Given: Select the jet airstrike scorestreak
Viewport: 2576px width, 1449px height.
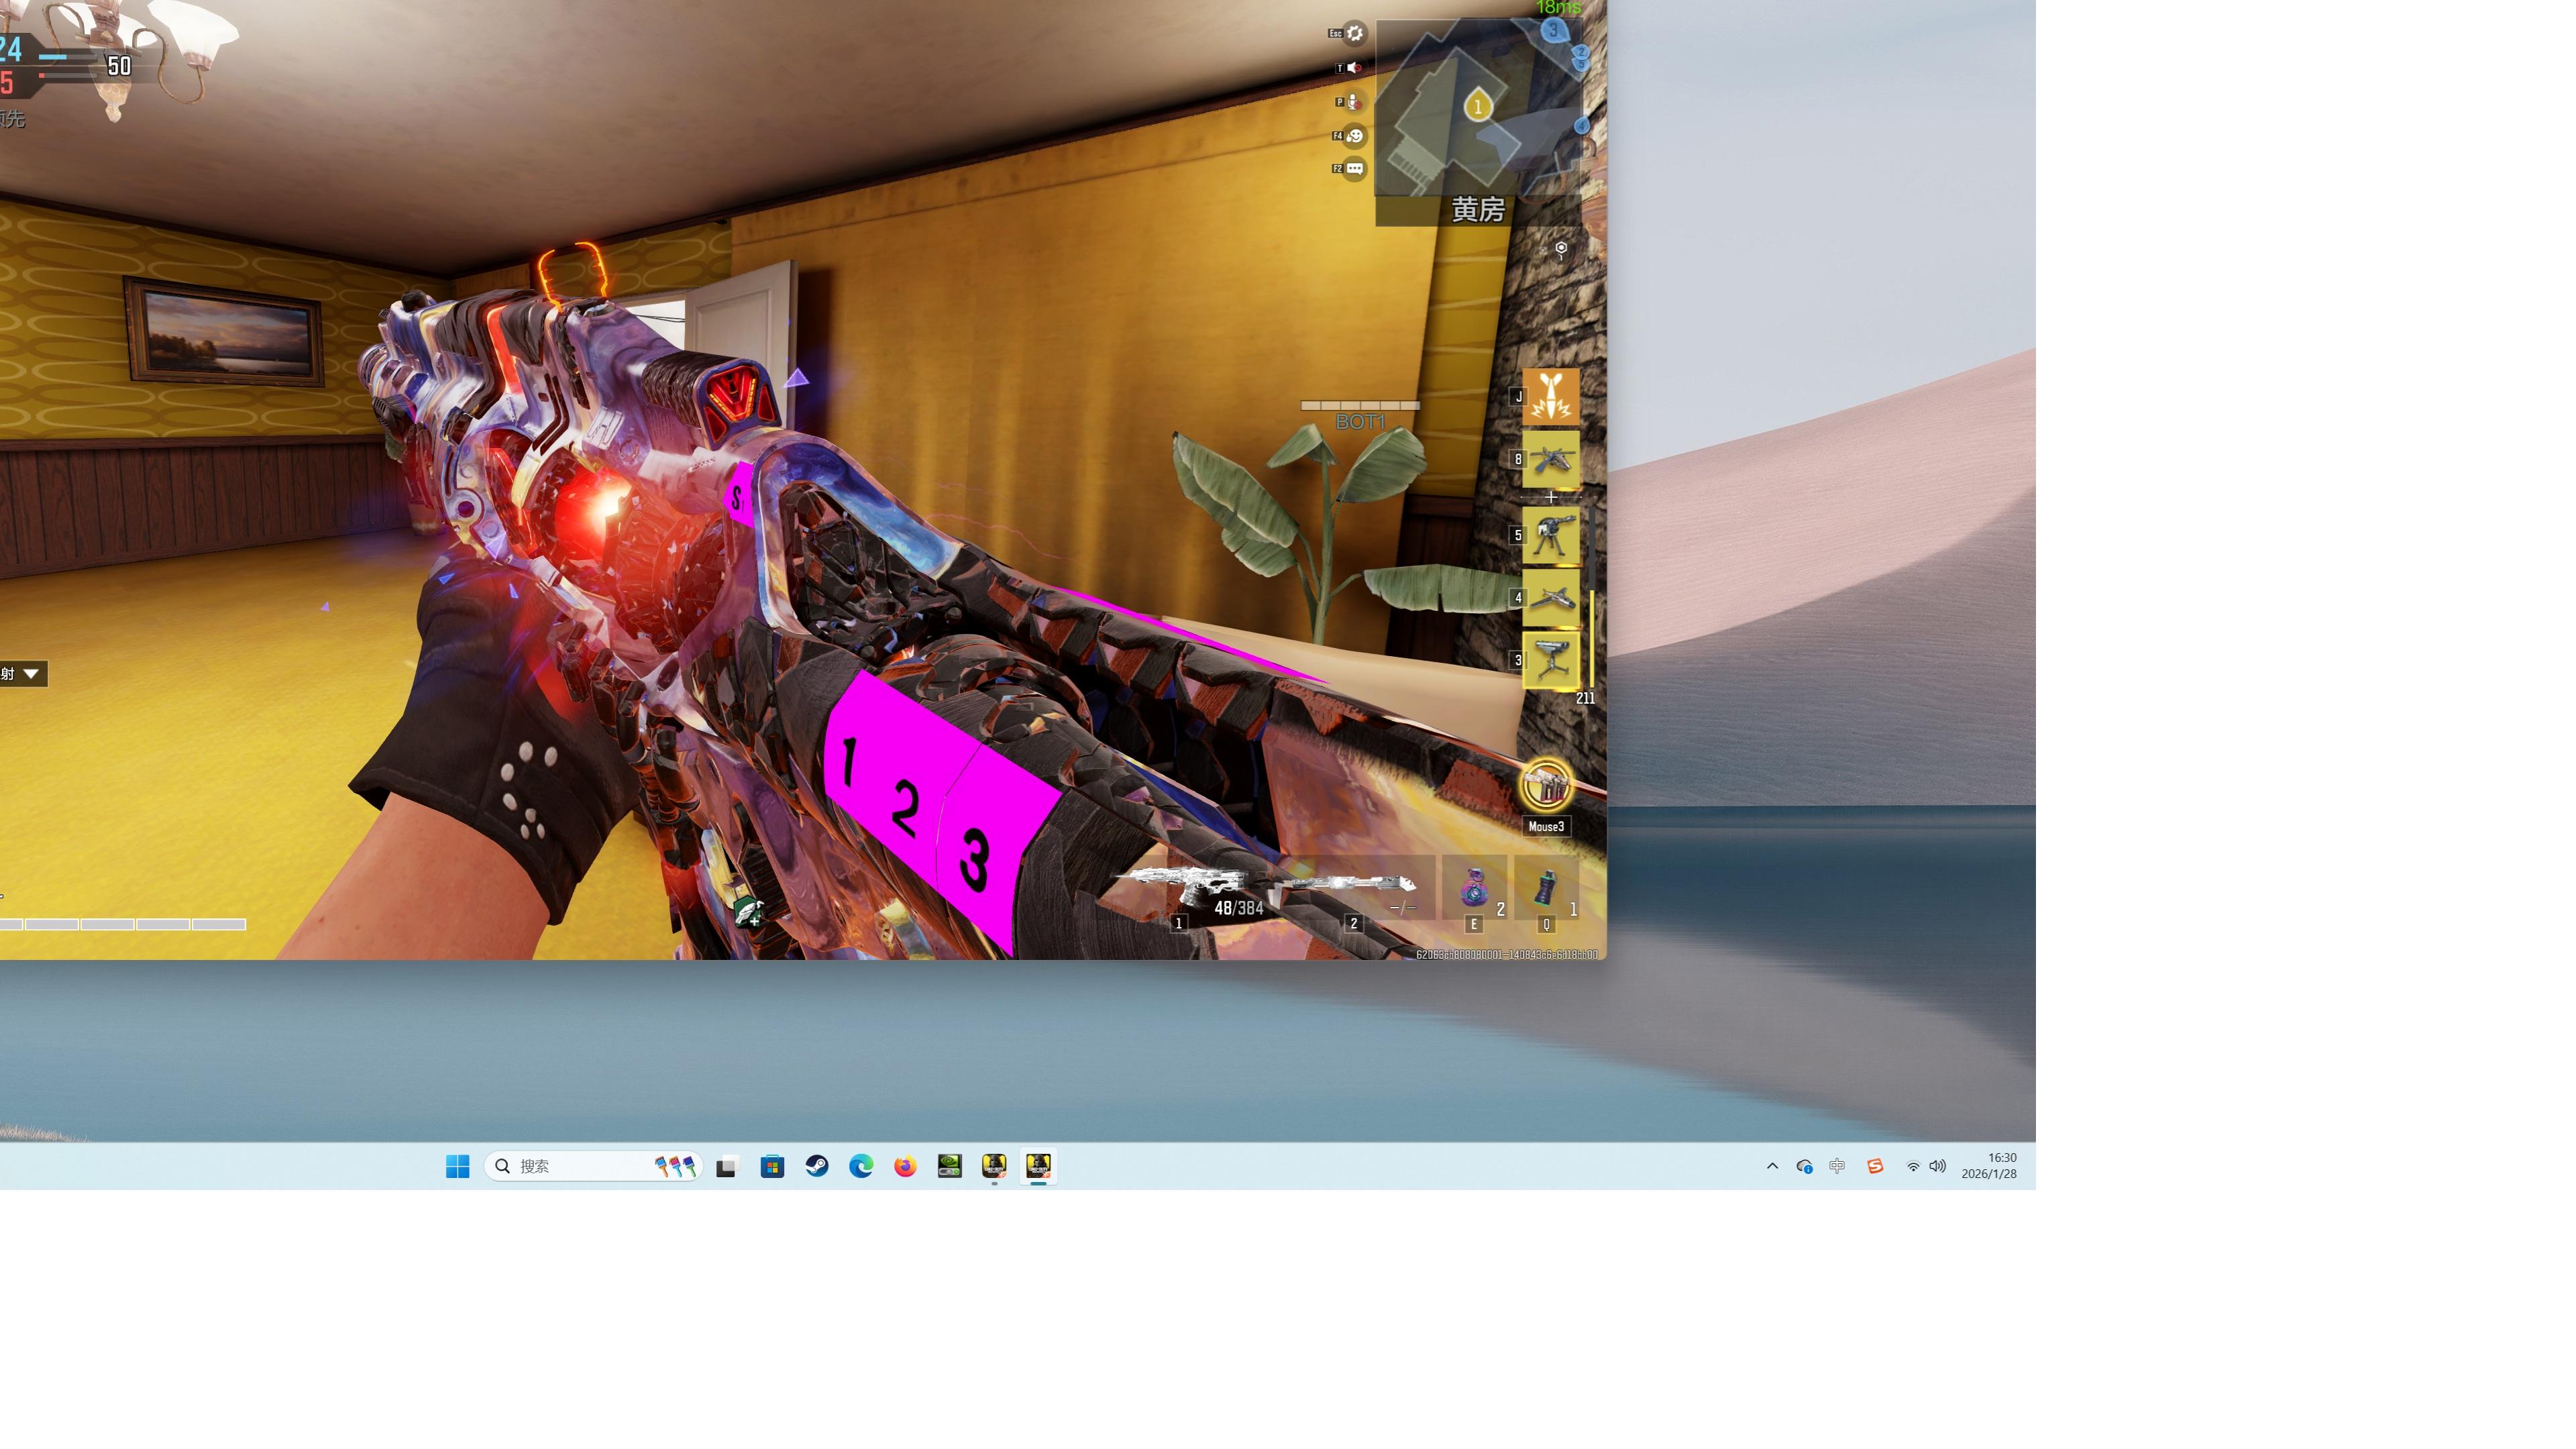Looking at the screenshot, I should [1550, 598].
